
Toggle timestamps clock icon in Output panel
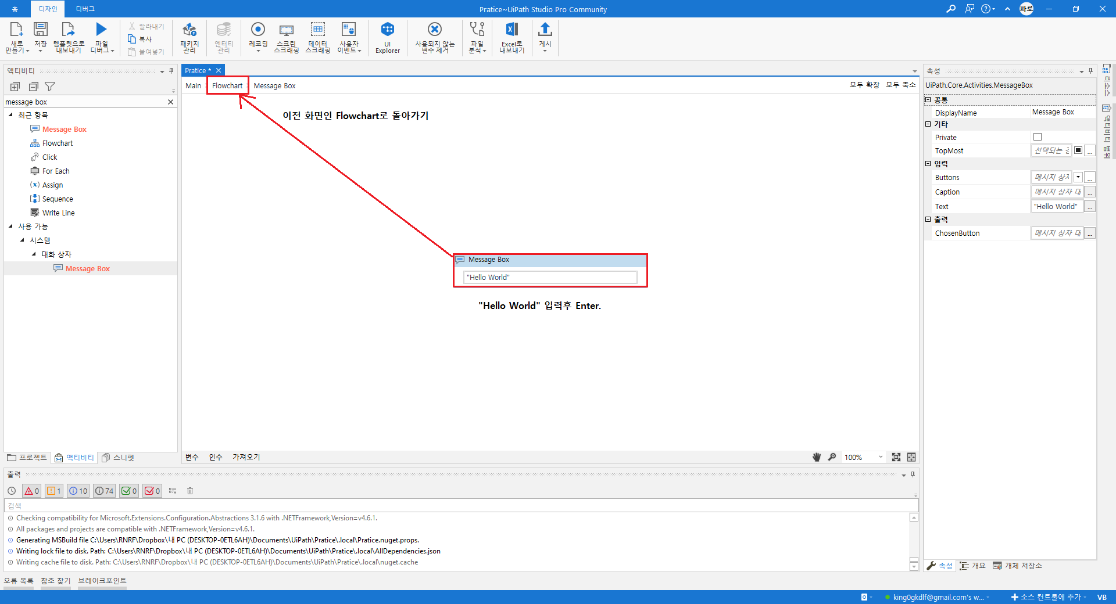(12, 491)
